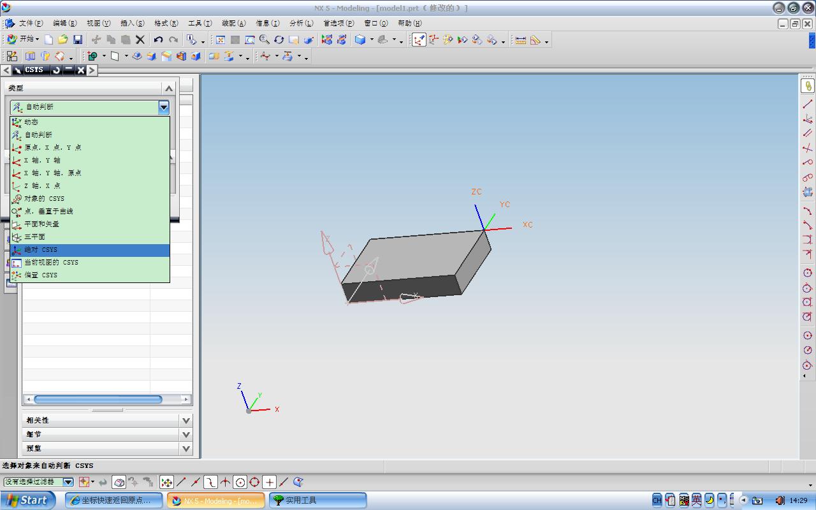Choose 对象的 CSYS in the list
Image resolution: width=816 pixels, height=510 pixels.
[x=90, y=198]
